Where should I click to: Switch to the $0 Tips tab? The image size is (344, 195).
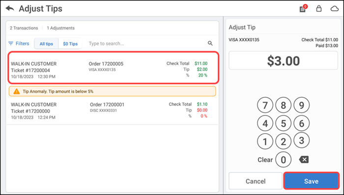coord(70,44)
